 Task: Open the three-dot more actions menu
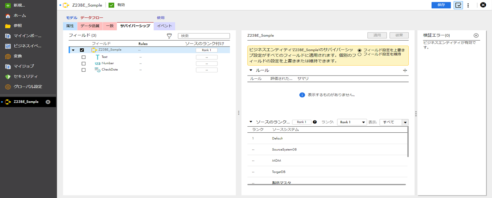[468, 5]
